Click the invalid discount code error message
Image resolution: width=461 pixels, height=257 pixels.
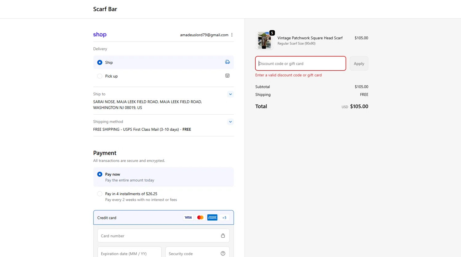[x=289, y=75]
